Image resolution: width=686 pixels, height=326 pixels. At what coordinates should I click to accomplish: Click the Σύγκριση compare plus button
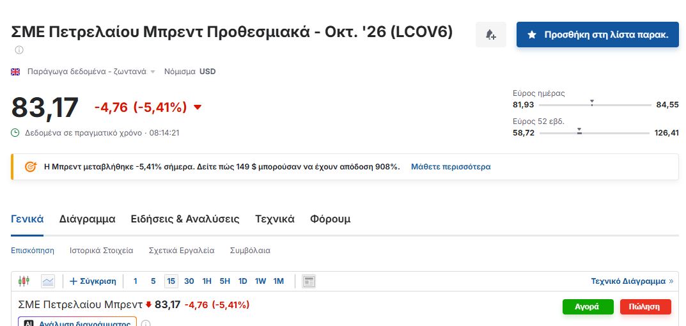pyautogui.click(x=93, y=281)
